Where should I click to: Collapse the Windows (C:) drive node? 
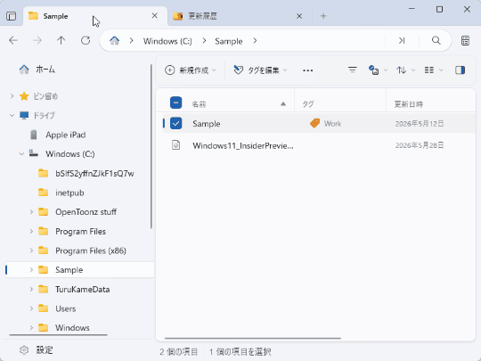click(x=21, y=154)
